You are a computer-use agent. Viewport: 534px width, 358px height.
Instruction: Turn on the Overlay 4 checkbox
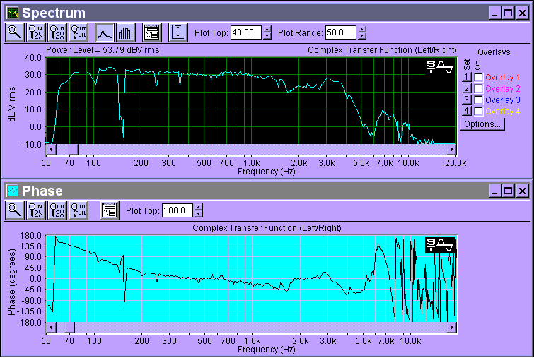point(479,111)
